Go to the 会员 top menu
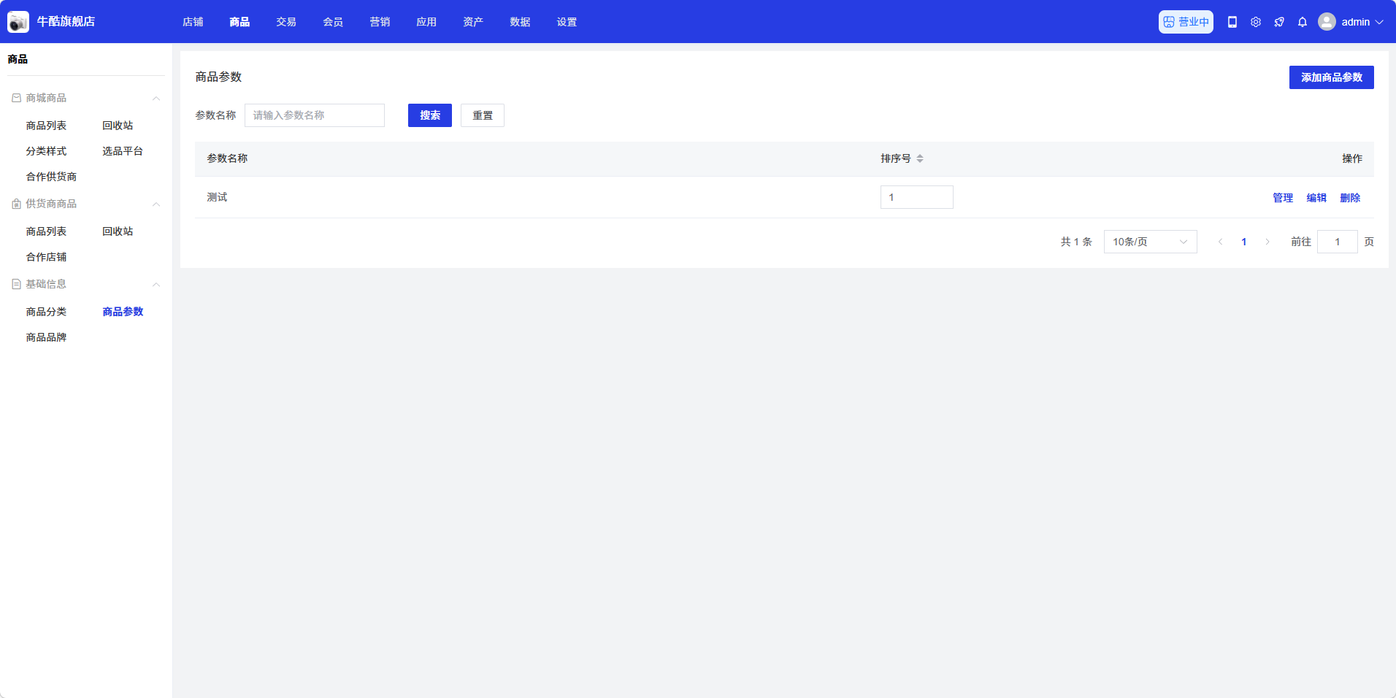Viewport: 1396px width, 698px height. coord(333,22)
